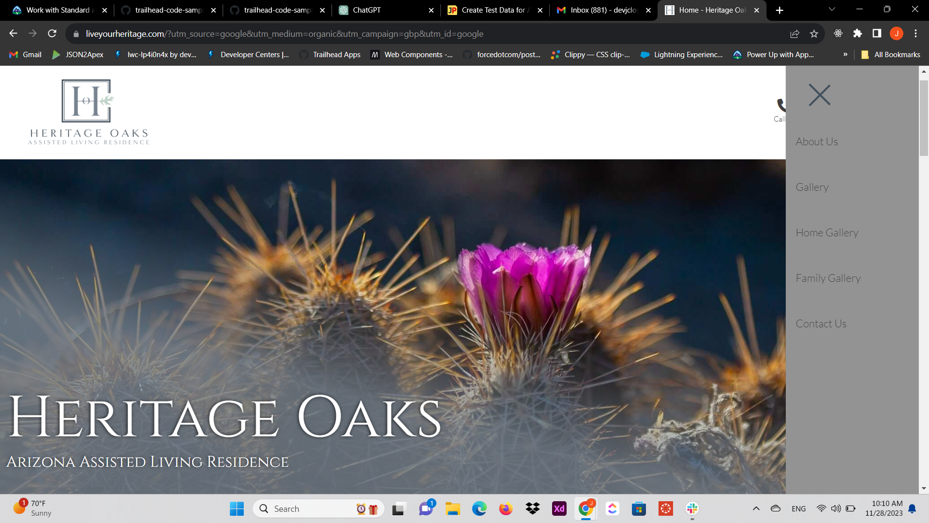Close the side navigation menu with X
Viewport: 929px width, 523px height.
click(x=819, y=95)
